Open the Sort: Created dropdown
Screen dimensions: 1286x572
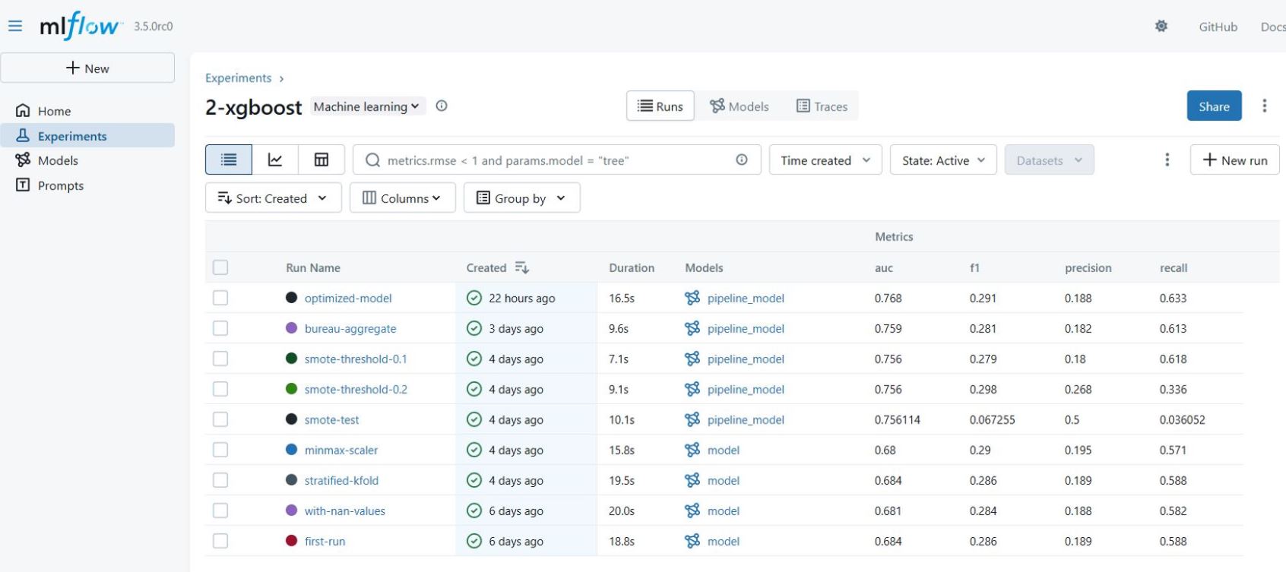(x=274, y=198)
